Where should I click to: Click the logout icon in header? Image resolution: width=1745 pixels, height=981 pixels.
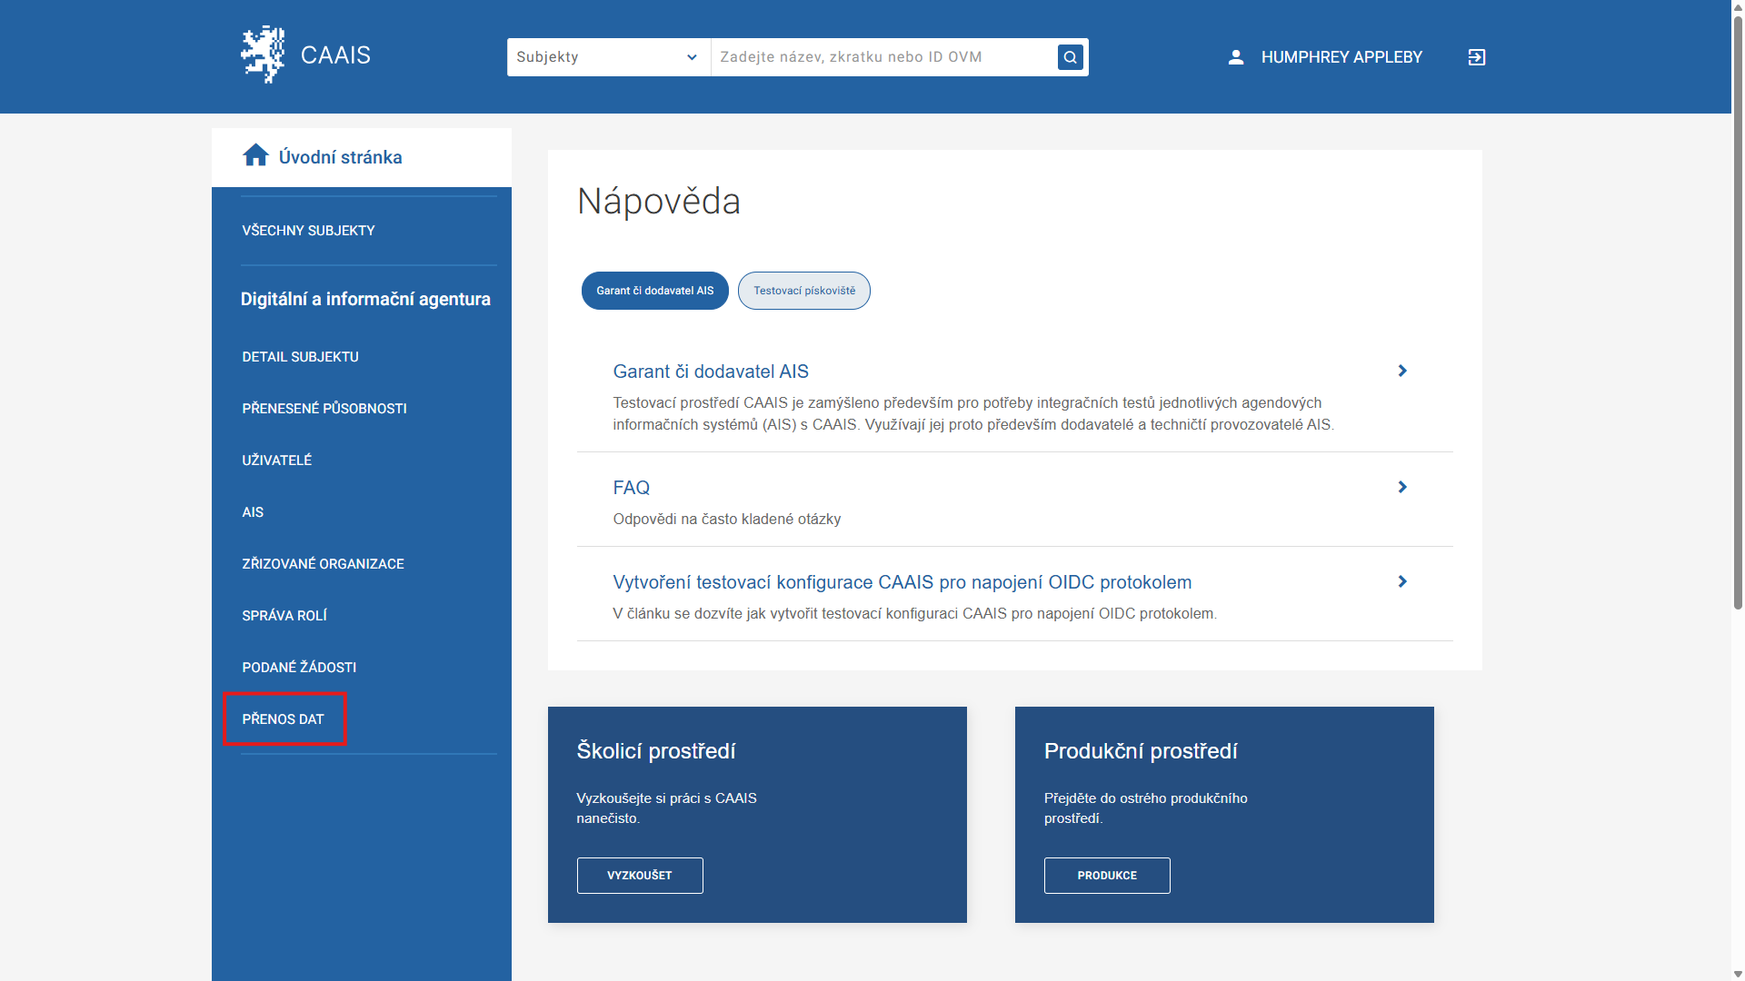(1476, 57)
